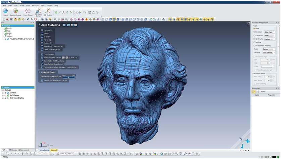Open the Insert menu
Screen dimensions: 281x159
(x=22, y=6)
